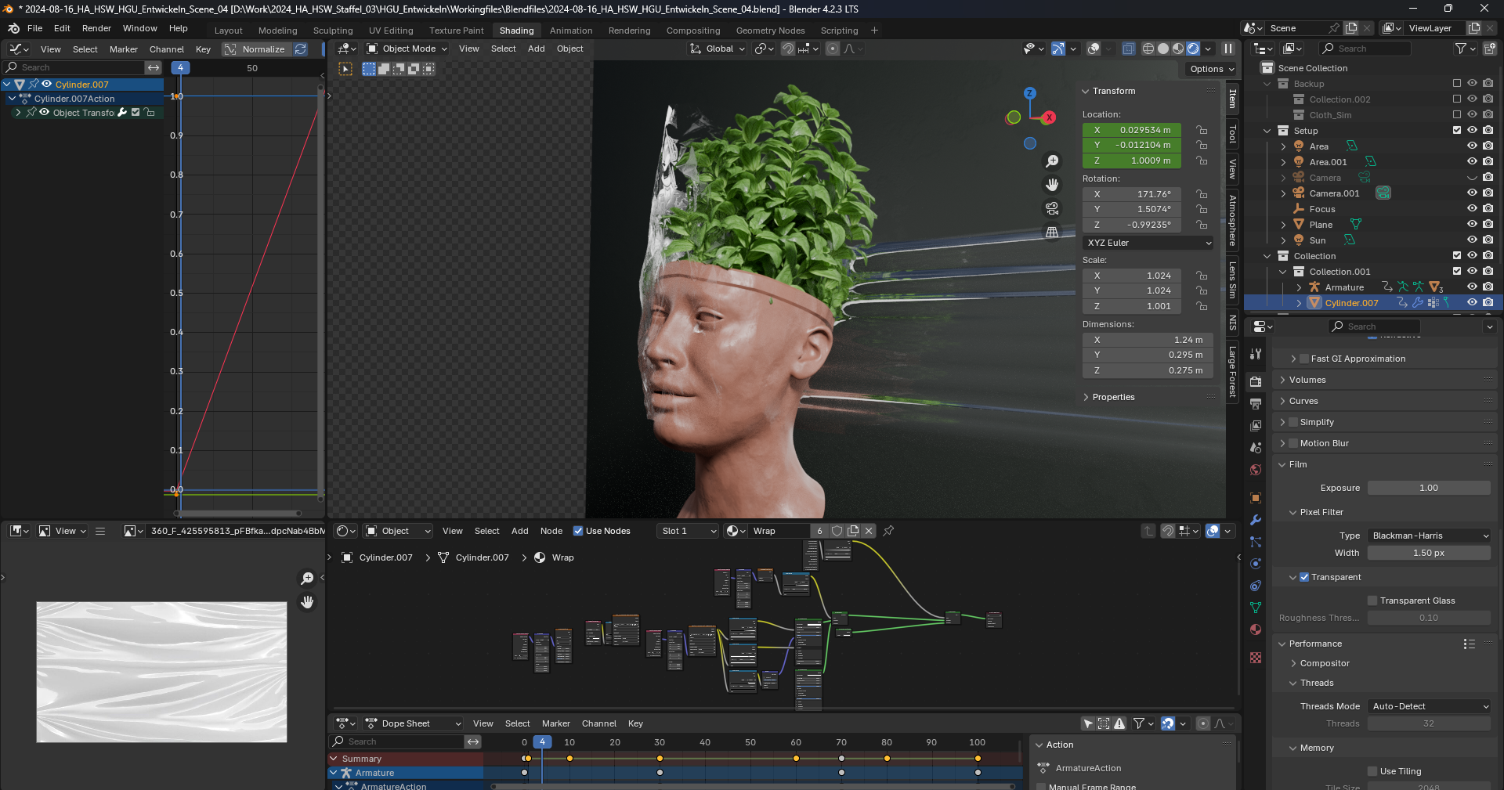Open the Scene properties tab

(x=1256, y=448)
